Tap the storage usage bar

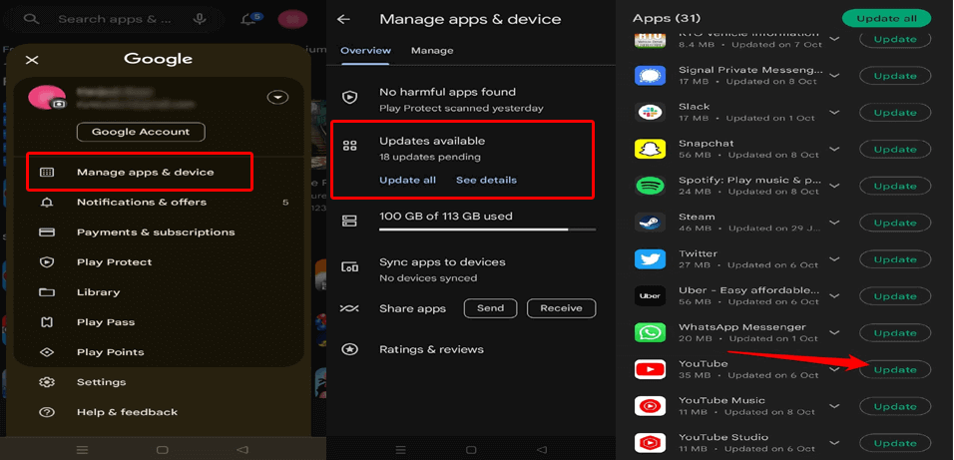(x=474, y=229)
